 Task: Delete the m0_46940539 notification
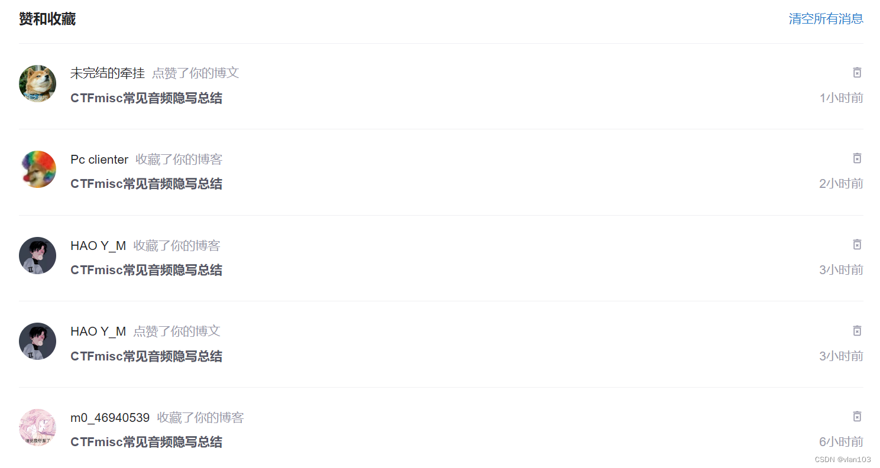pos(857,417)
